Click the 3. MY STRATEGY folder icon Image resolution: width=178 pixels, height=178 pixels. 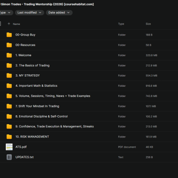click(x=9, y=76)
